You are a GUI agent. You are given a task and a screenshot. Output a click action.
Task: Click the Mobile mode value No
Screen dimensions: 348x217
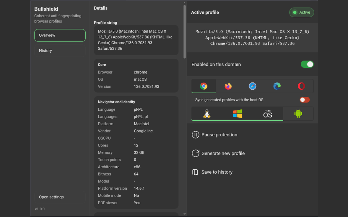pos(136,196)
